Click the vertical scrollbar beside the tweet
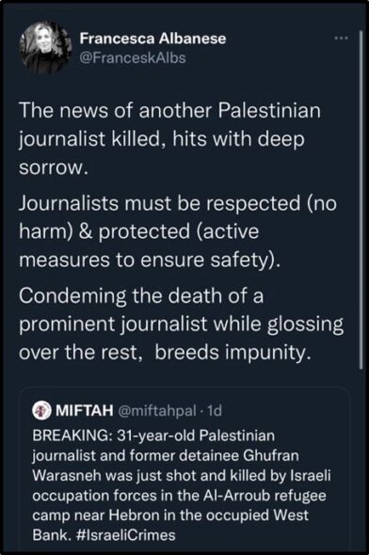 tap(361, 200)
